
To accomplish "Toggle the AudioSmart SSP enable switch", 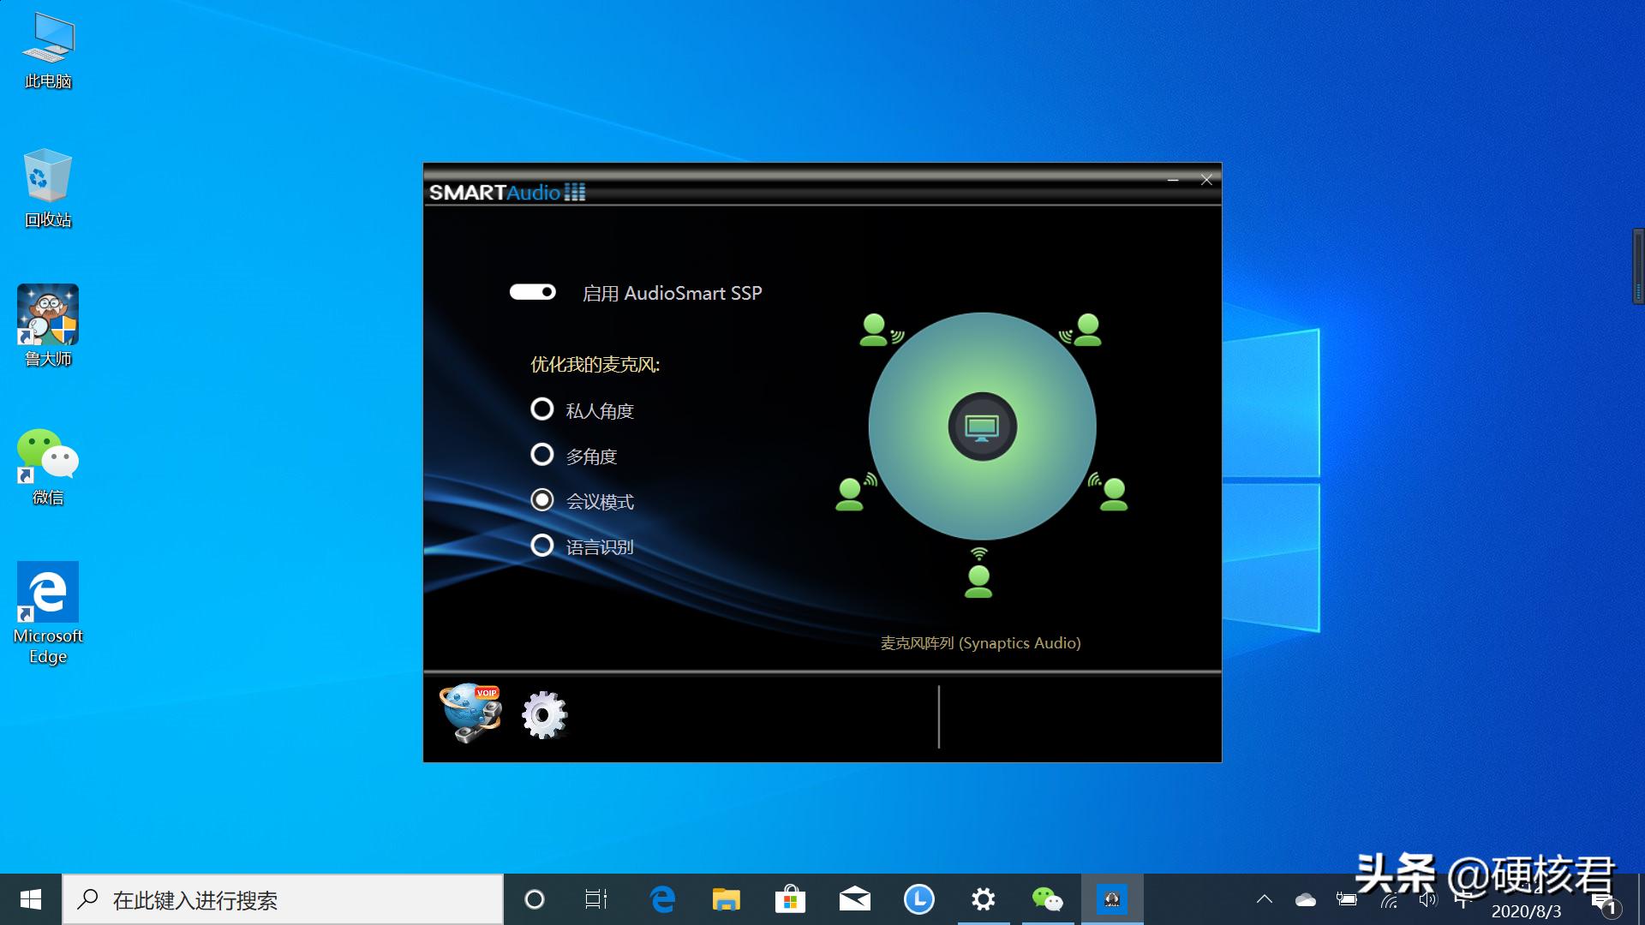I will 533,292.
